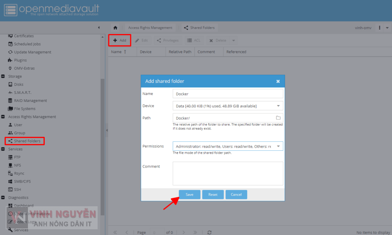
Task: Open the kebab menu near vinh-omv
Action: [x=380, y=28]
